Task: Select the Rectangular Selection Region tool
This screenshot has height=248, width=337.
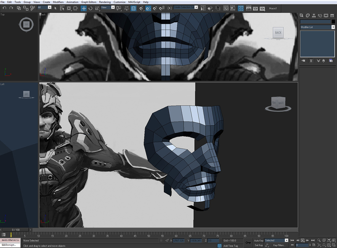Action: (x=69, y=8)
